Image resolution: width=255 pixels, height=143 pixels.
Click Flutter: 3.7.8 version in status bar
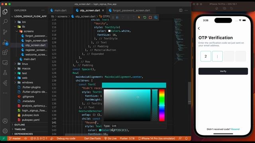(127, 139)
